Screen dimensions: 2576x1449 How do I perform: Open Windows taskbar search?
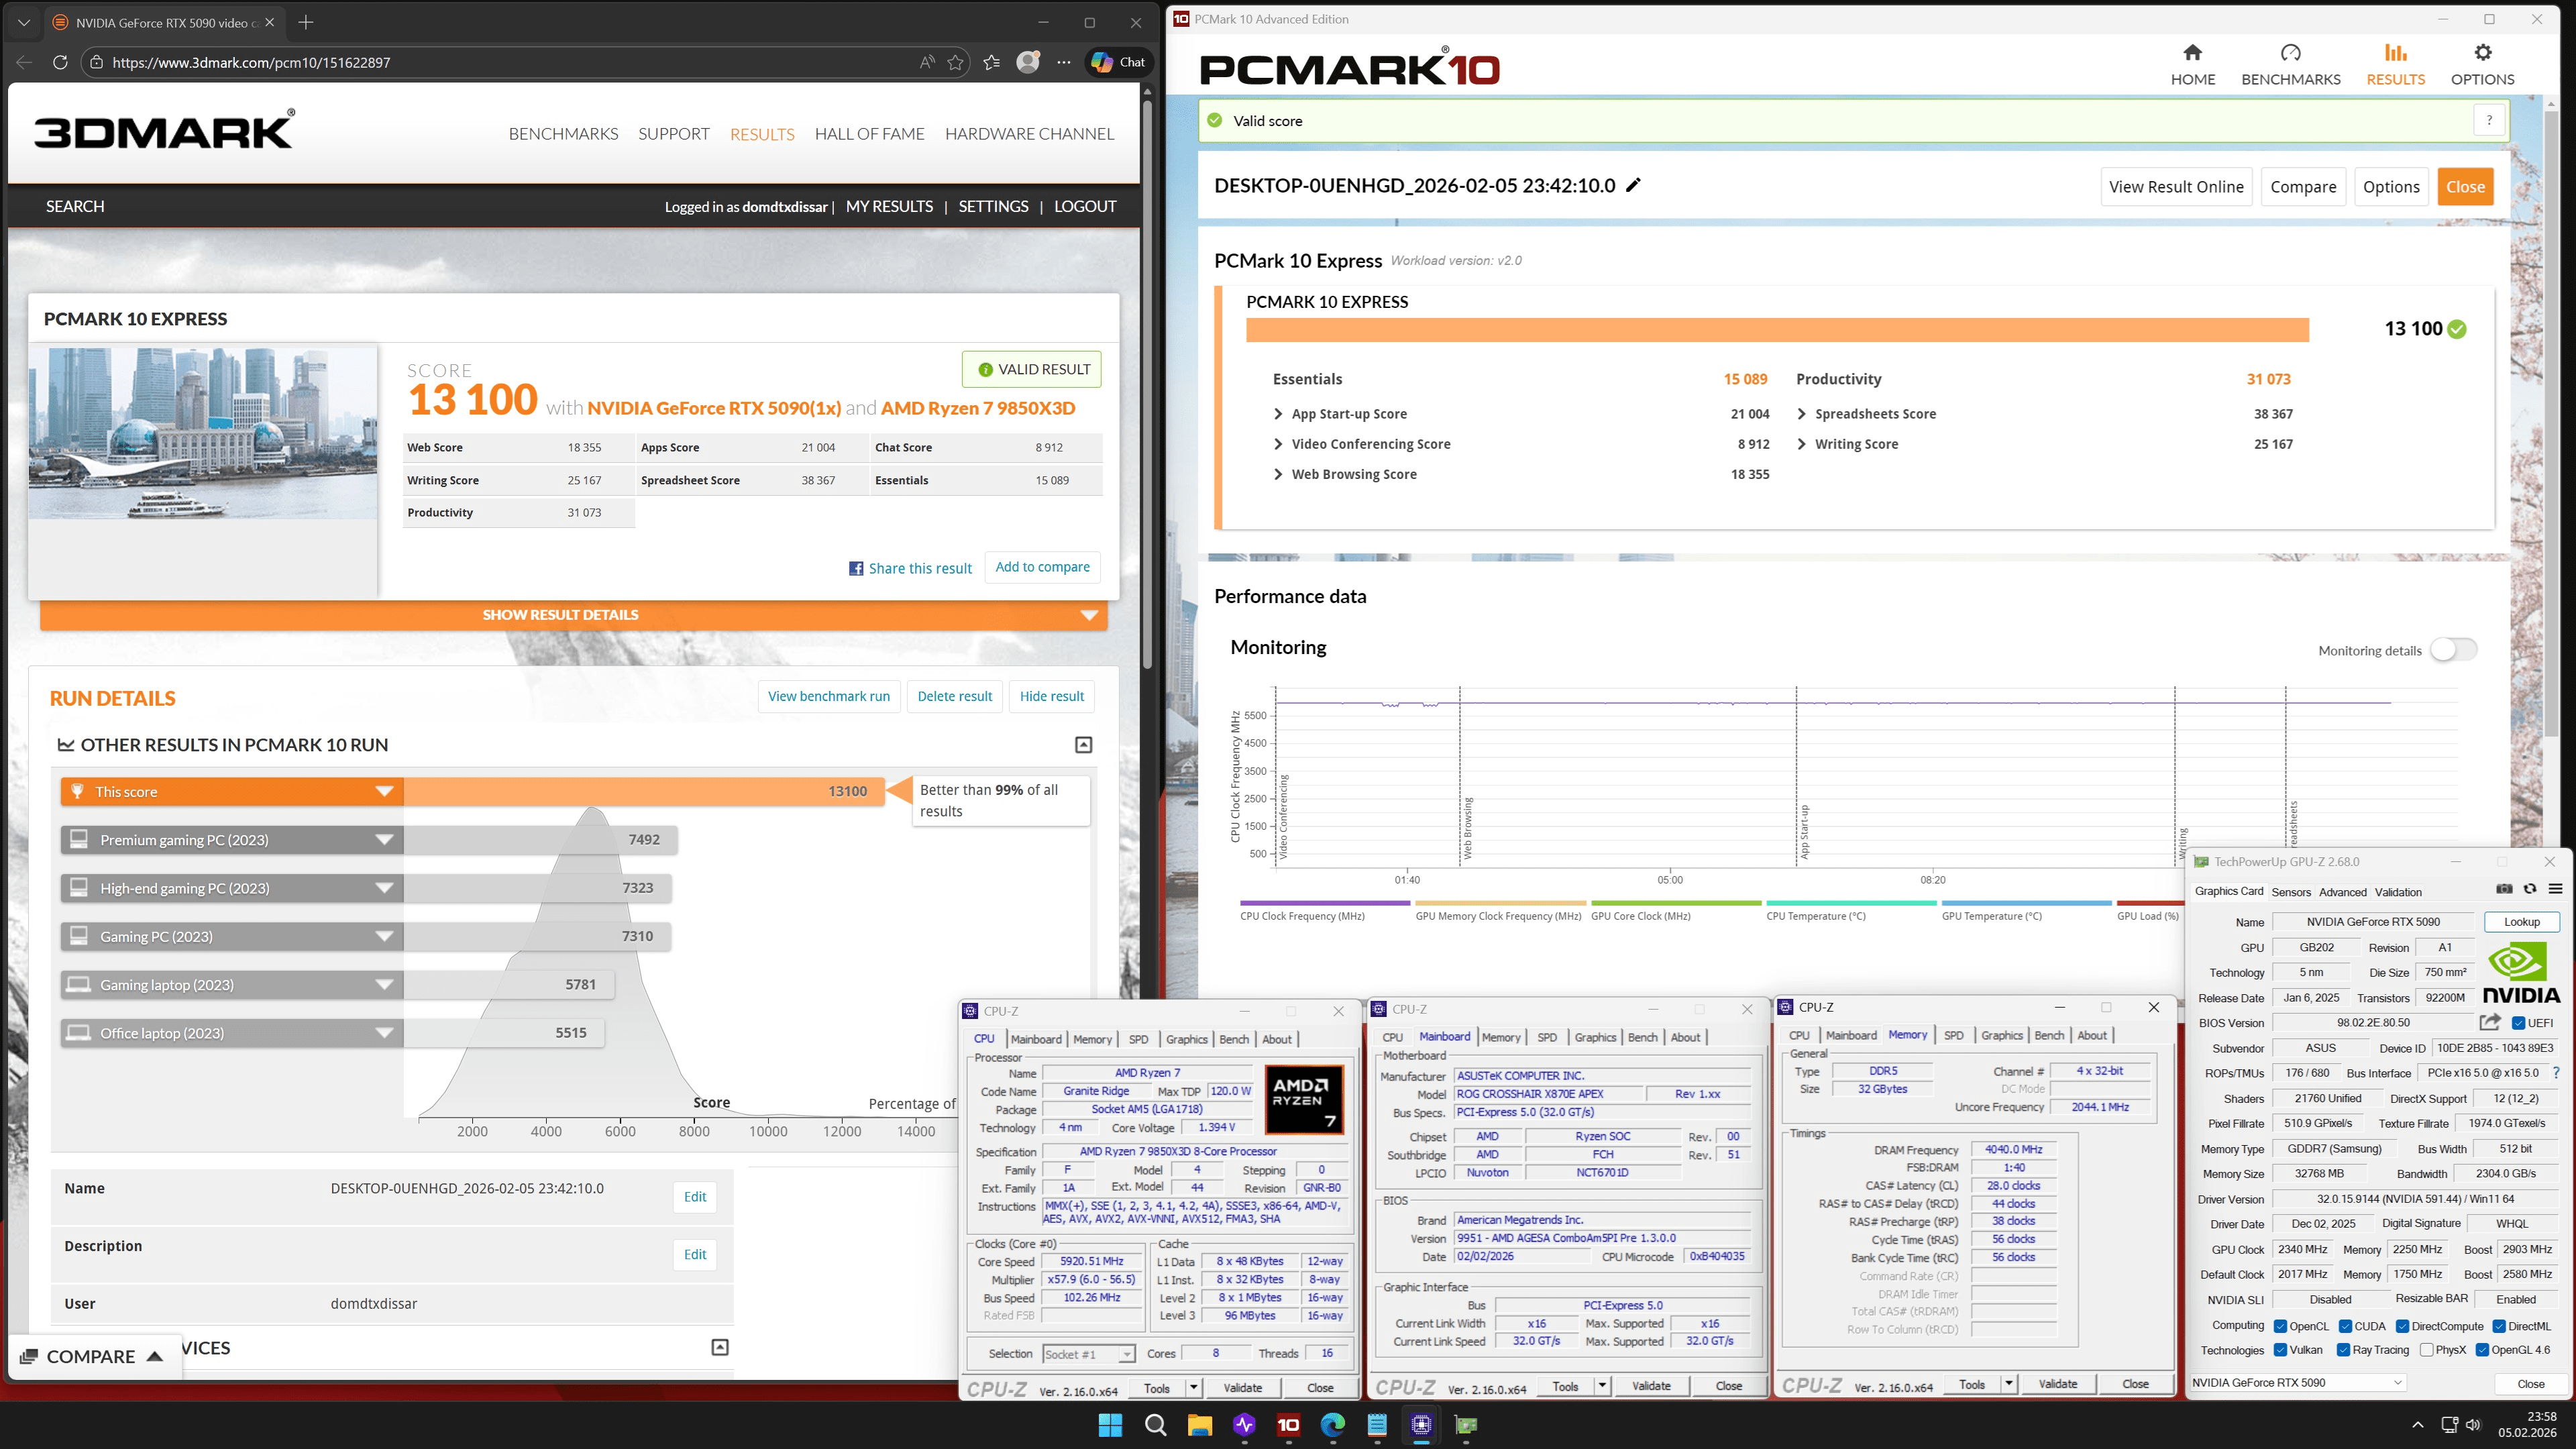pos(1155,1425)
